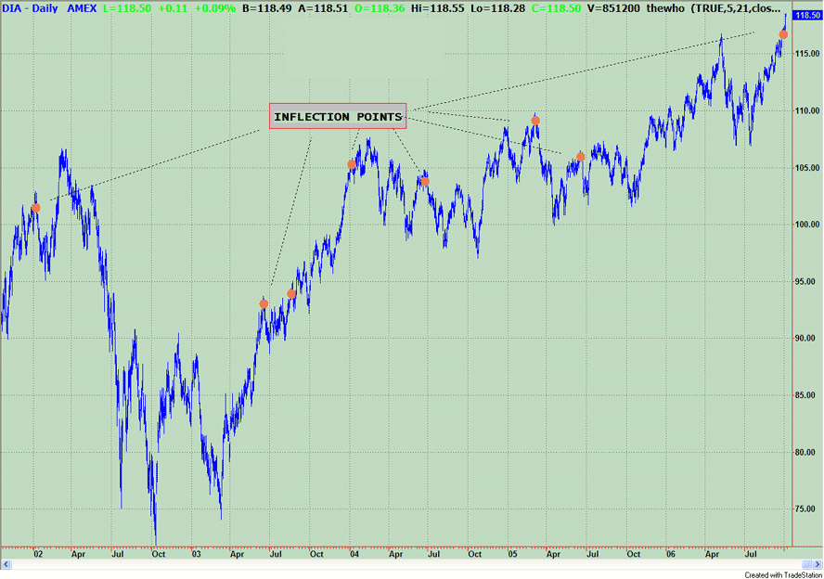Click the 100.00 price axis label
The height and width of the screenshot is (579, 824).
point(808,225)
